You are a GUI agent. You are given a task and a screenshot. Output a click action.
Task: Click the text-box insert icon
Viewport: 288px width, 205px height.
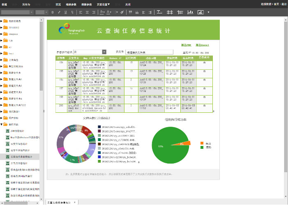159,12
